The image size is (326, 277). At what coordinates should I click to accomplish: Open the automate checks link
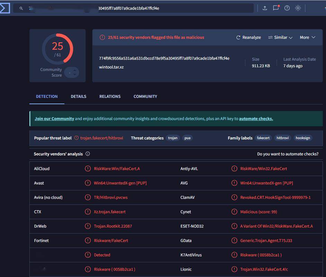(256, 118)
